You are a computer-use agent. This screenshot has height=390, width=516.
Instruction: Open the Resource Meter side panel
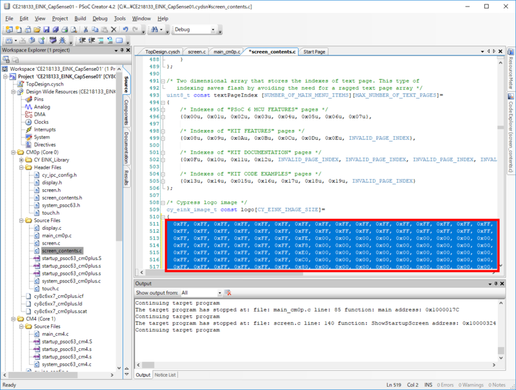click(x=511, y=69)
